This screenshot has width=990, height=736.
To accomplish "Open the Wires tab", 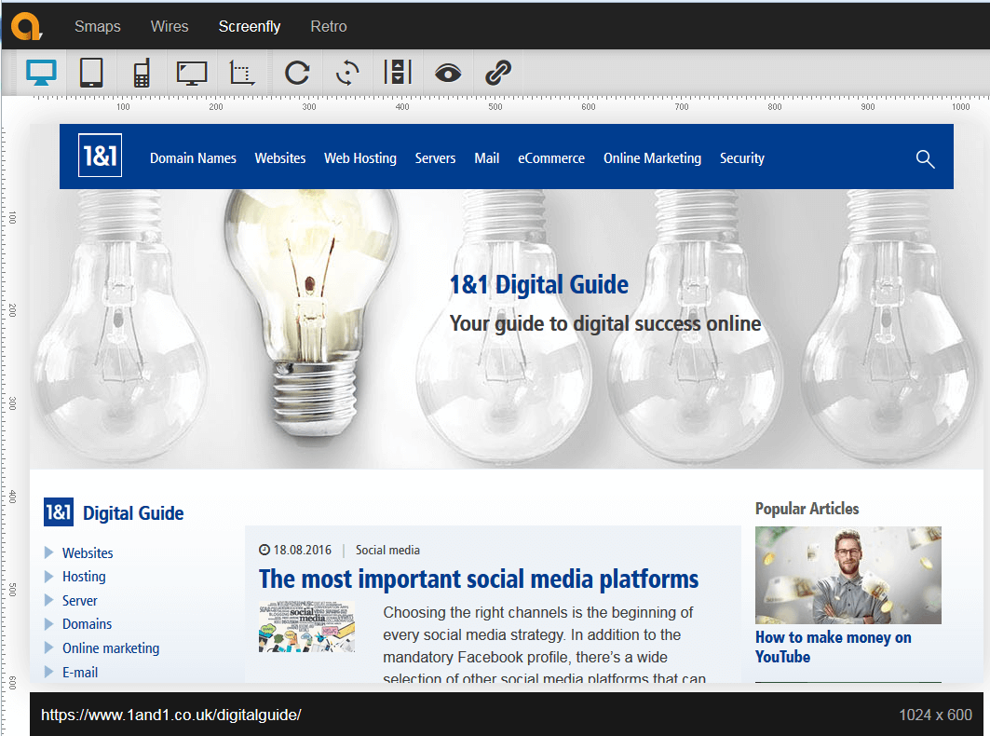I will [170, 26].
